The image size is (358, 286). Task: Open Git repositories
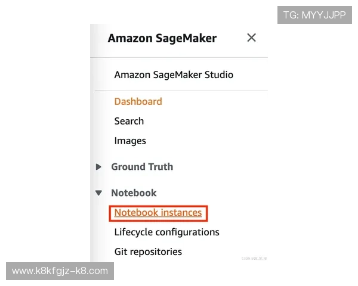pyautogui.click(x=148, y=252)
